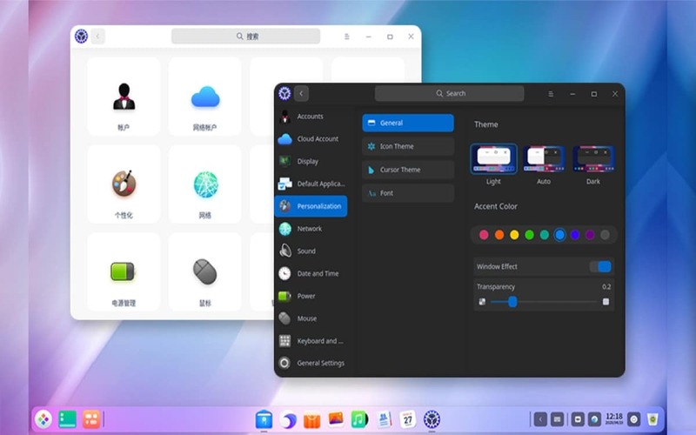
Task: Select Display in the dark settings sidebar
Action: click(311, 161)
